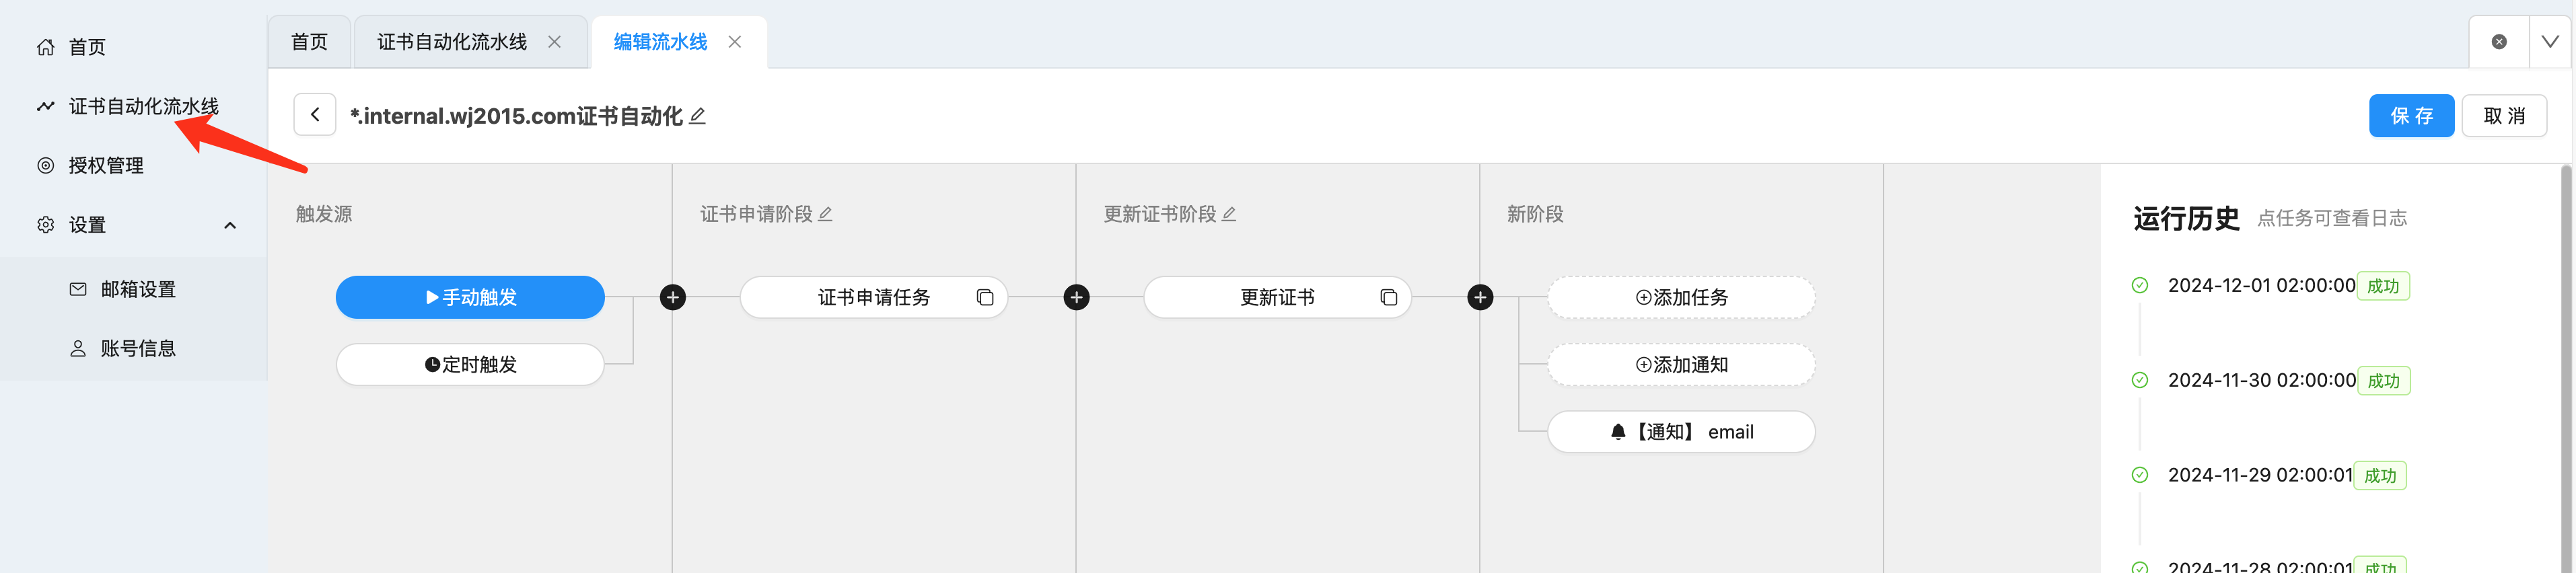Viewport: 2576px width, 573px height.
Task: Click the pencil icon beside the pipeline title
Action: click(x=698, y=116)
